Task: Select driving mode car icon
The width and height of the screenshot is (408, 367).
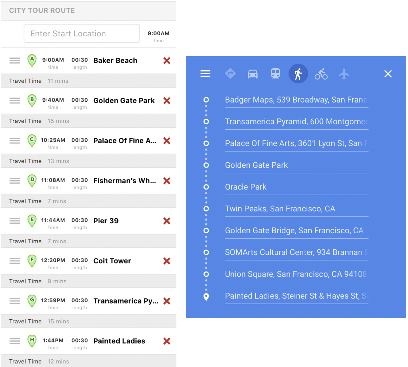Action: click(x=253, y=74)
